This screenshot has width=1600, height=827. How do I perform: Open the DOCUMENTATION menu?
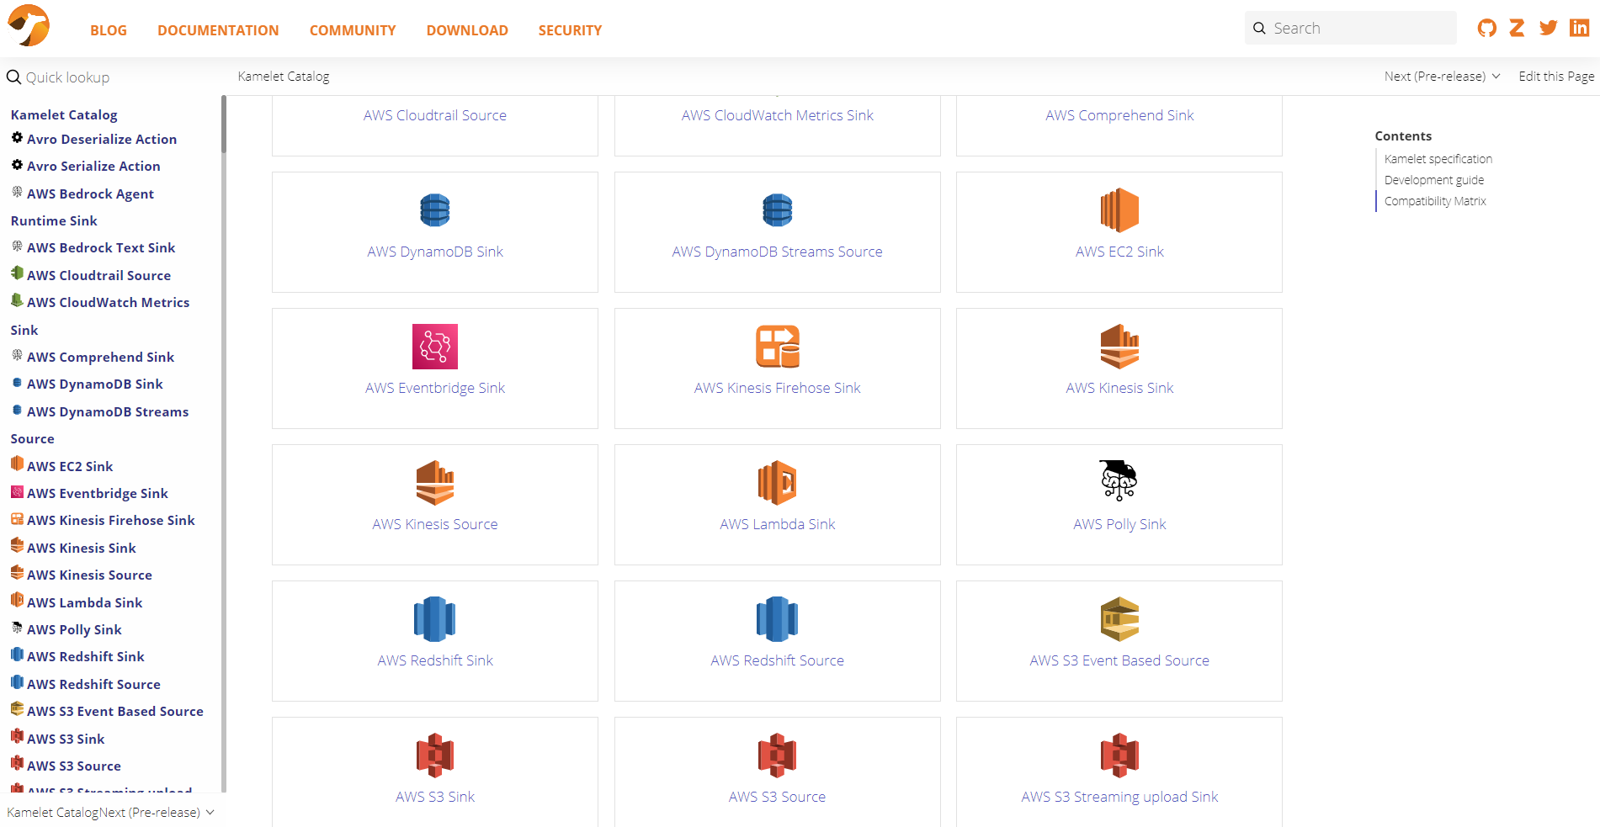point(218,30)
